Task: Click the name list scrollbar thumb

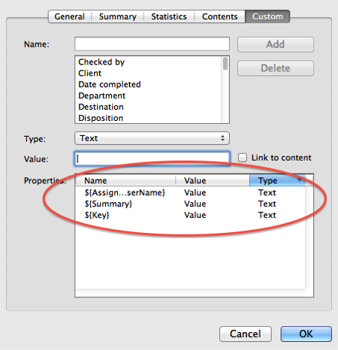Action: [225, 63]
